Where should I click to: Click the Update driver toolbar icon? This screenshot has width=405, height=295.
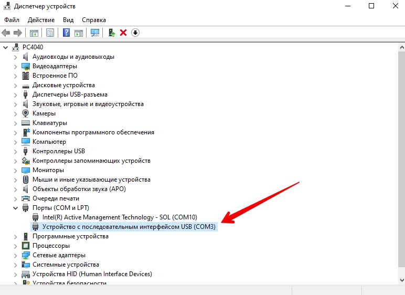[112, 33]
